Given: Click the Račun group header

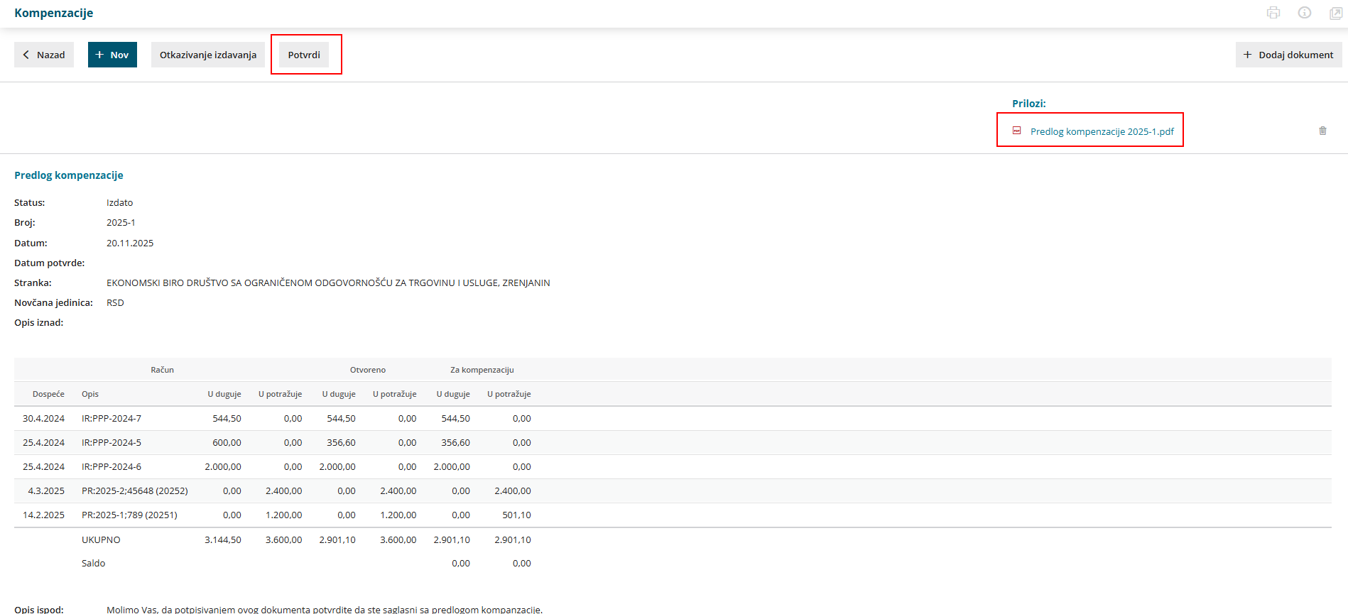Looking at the screenshot, I should (162, 370).
